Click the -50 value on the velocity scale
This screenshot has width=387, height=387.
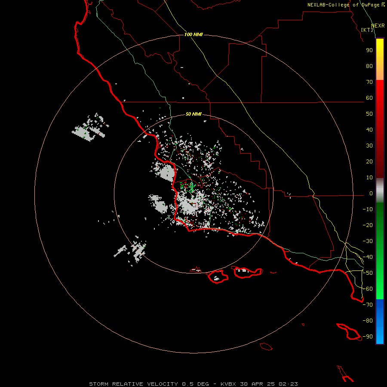pos(368,273)
